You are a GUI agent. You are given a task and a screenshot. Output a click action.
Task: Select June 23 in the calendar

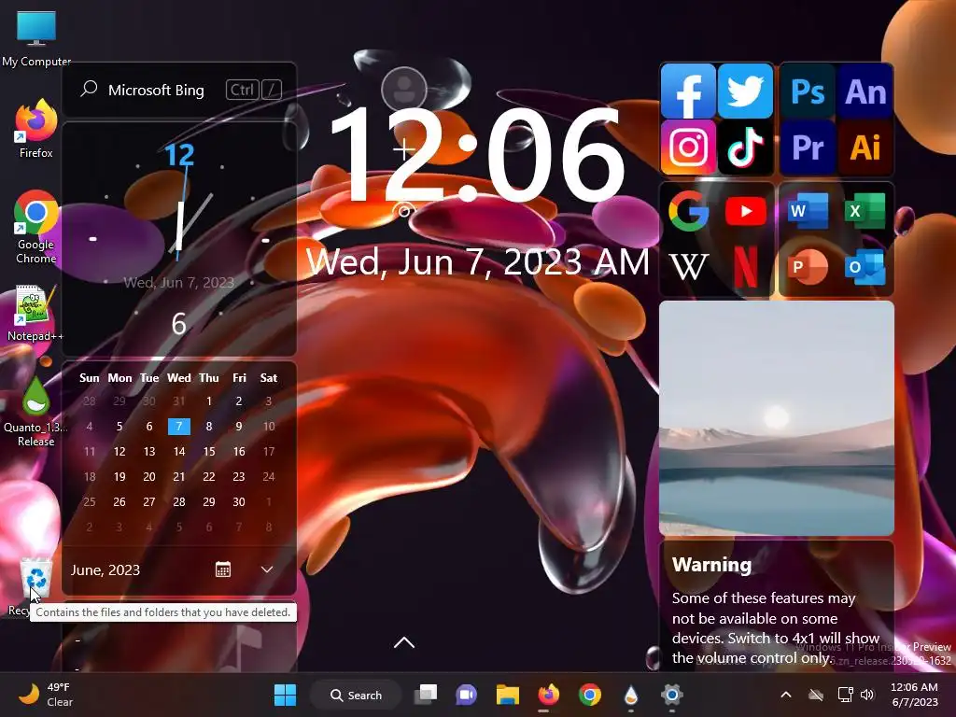pos(239,477)
